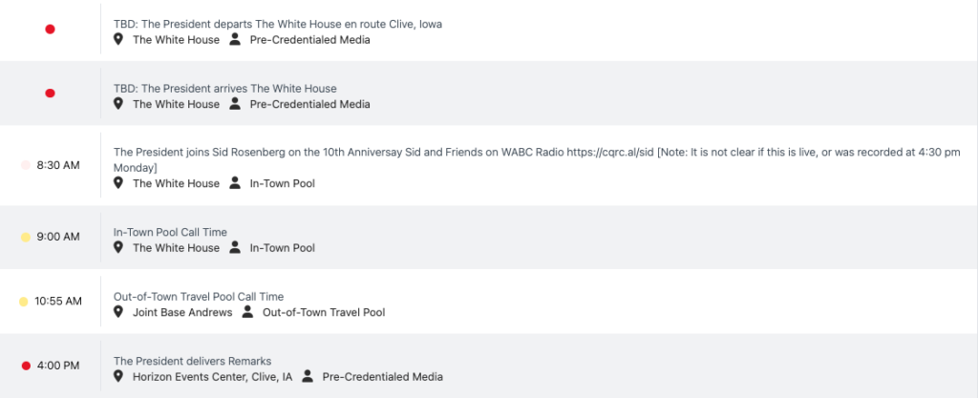Image resolution: width=978 pixels, height=398 pixels.
Task: Click location pin in 8:30 AM radio row
Action: (118, 183)
